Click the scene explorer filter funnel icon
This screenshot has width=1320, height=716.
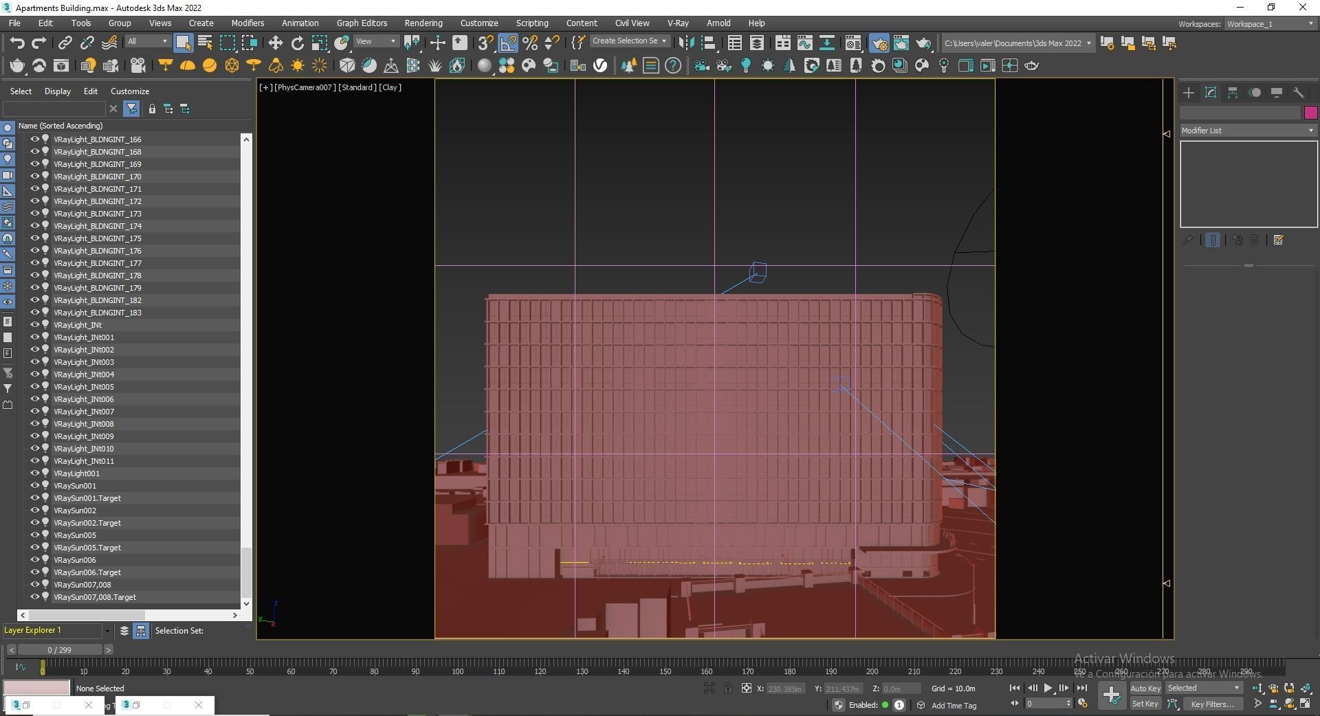pos(131,109)
